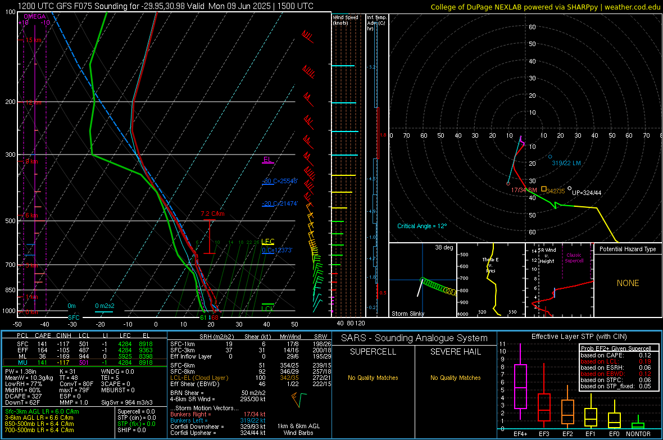Click the 'UP=324/44' hodograph label
The image size is (663, 440).
coord(587,193)
